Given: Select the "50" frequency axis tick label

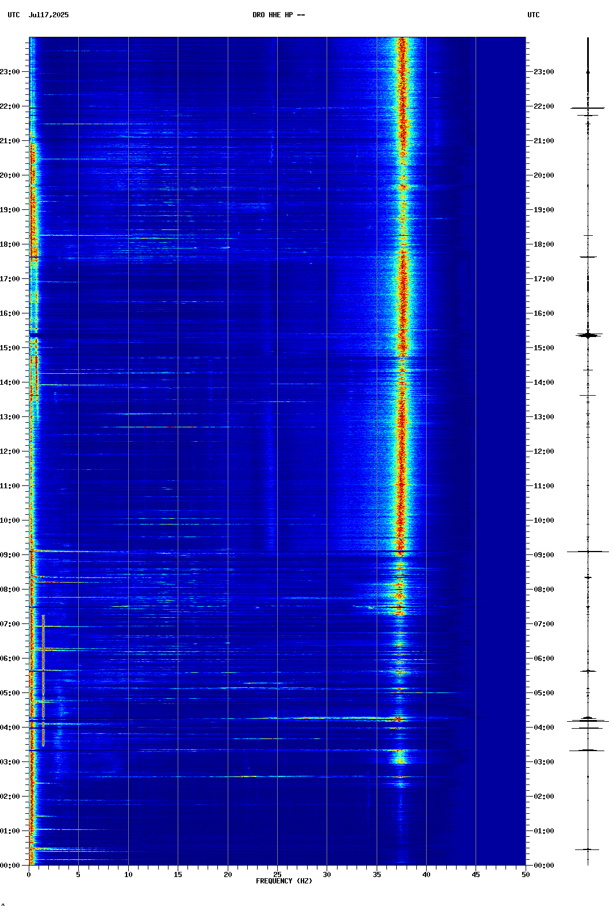Looking at the screenshot, I should [526, 875].
